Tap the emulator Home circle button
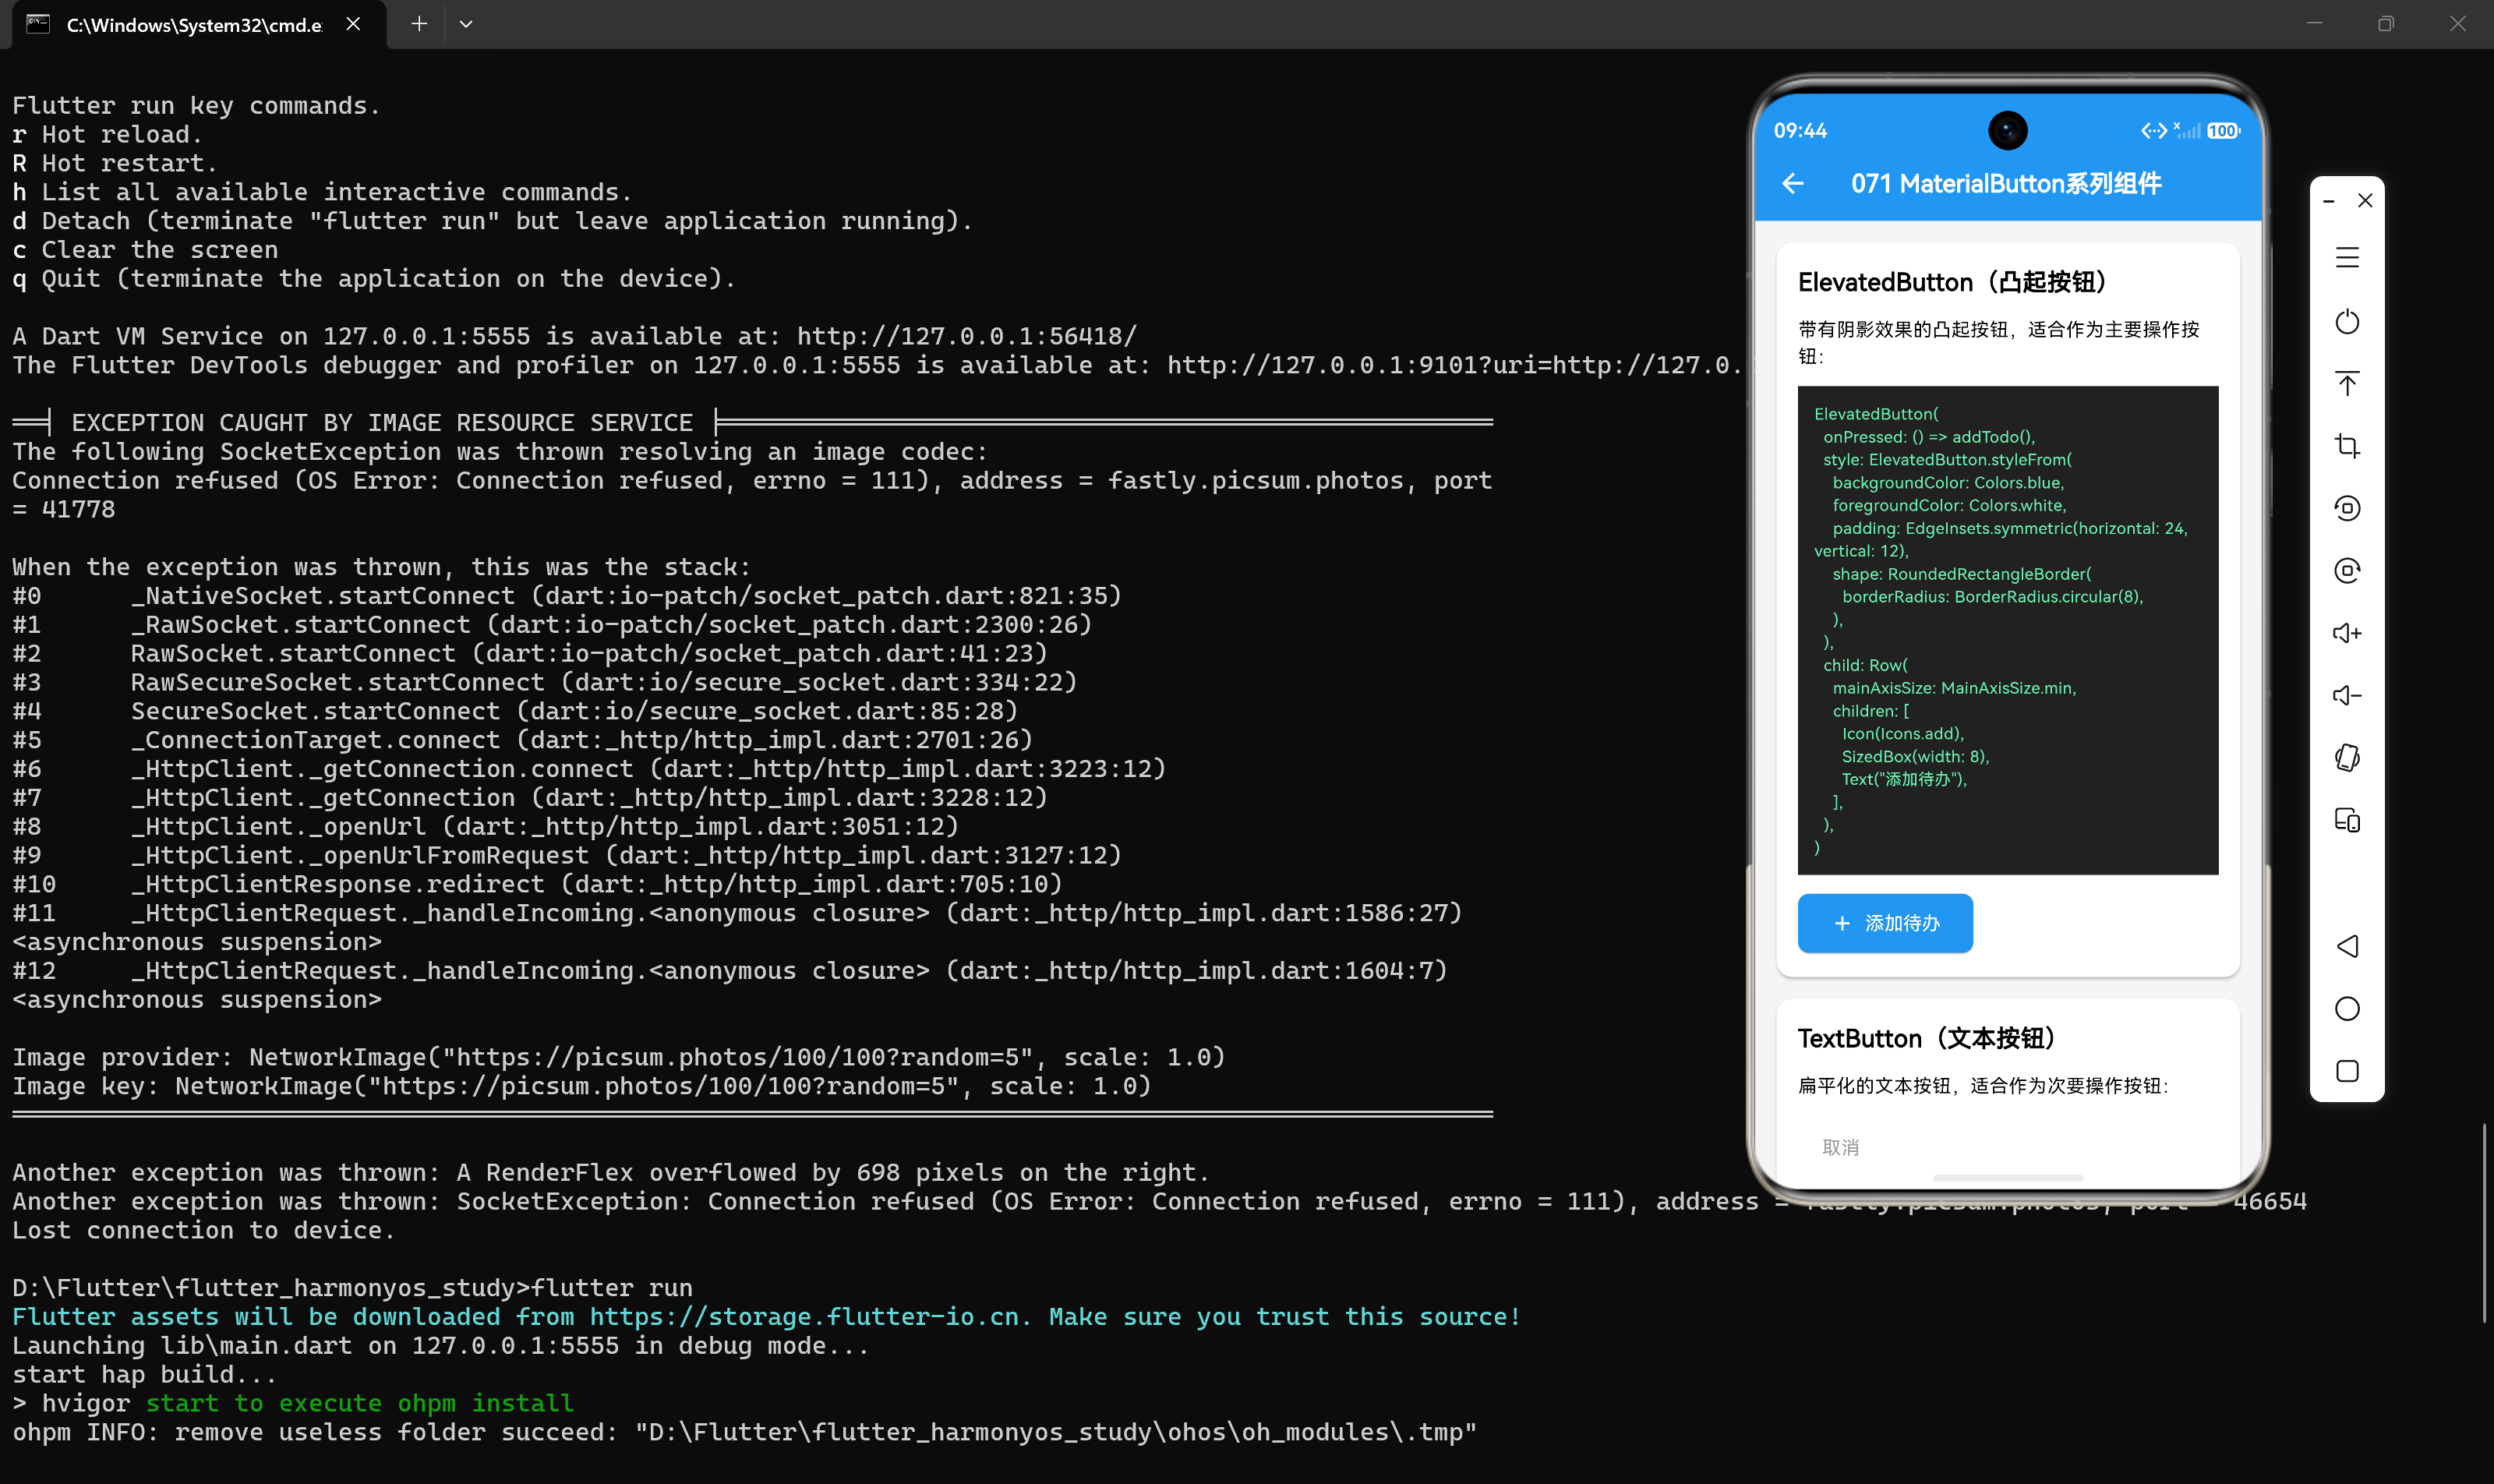Image resolution: width=2494 pixels, height=1484 pixels. tap(2347, 1008)
